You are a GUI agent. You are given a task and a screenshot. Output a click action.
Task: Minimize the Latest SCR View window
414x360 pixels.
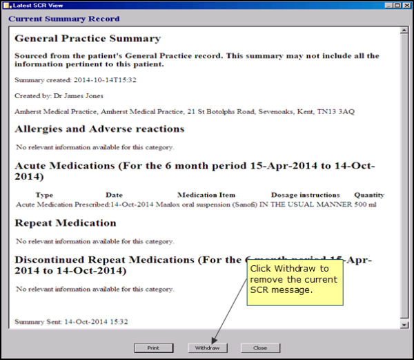pos(389,6)
